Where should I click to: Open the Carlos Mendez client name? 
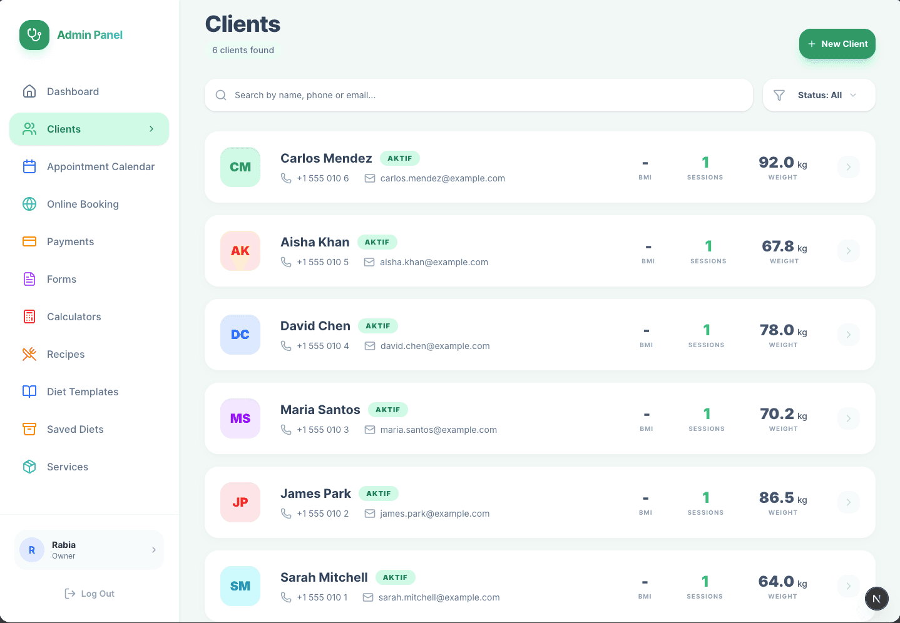326,158
